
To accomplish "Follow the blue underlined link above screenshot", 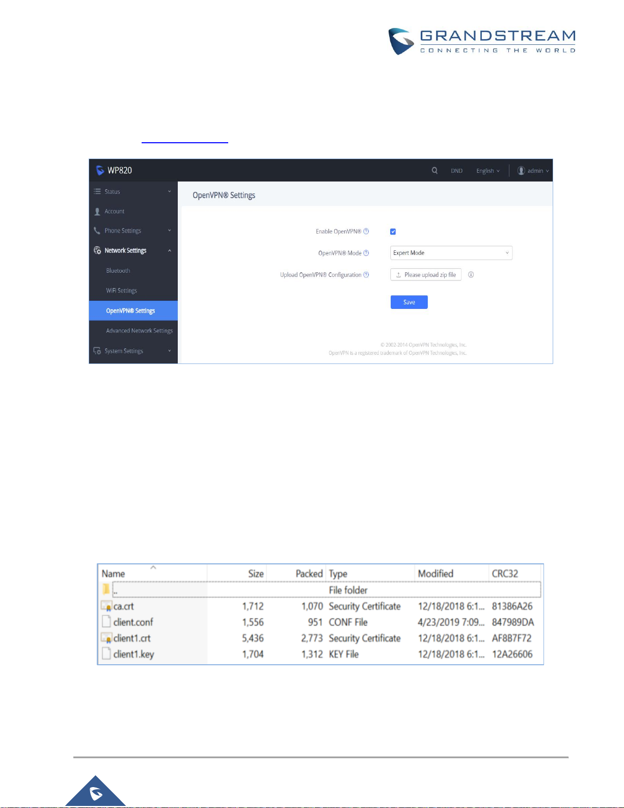I will [185, 142].
